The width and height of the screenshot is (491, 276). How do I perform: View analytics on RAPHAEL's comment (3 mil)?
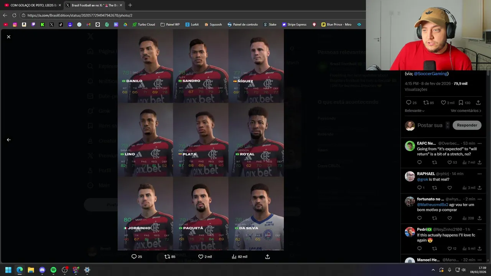469,188
